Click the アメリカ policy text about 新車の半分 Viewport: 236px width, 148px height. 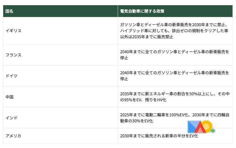(x=159, y=136)
